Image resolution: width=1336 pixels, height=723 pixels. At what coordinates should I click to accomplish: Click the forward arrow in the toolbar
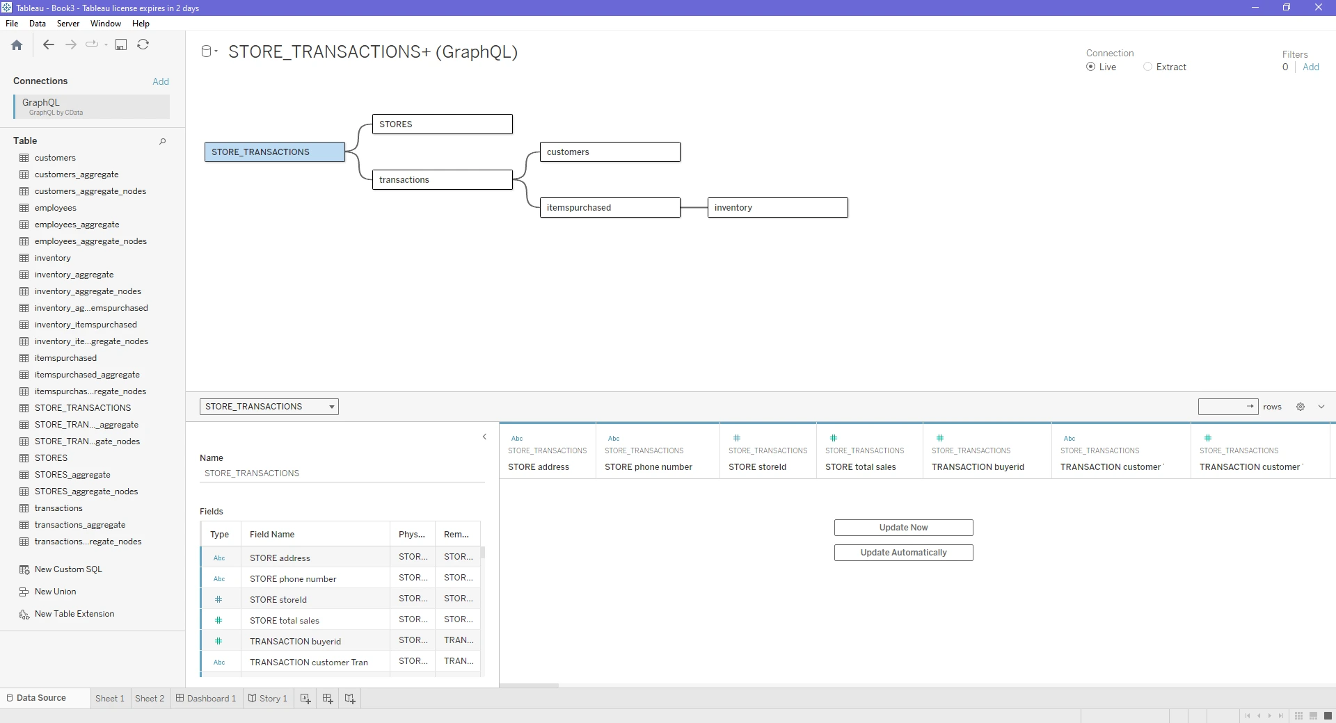click(71, 44)
